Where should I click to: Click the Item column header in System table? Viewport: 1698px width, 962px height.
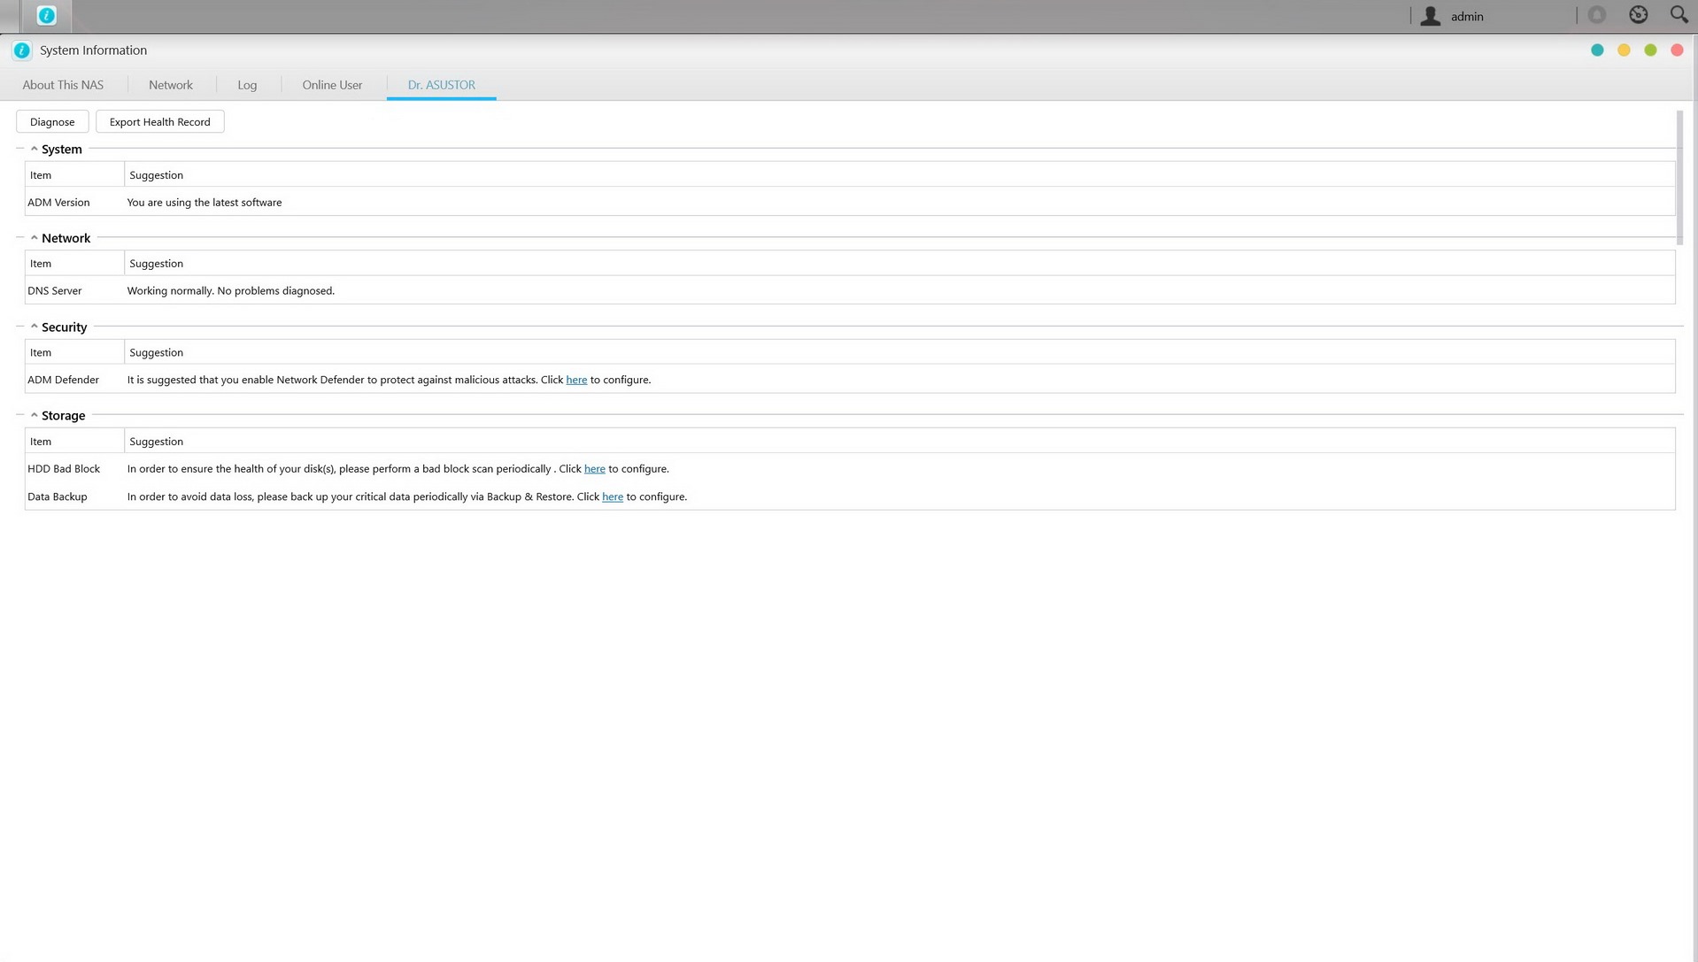tap(74, 174)
